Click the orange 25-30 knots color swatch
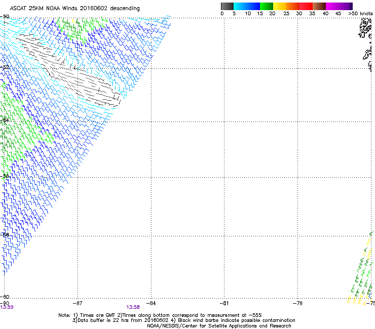The image size is (375, 329). [x=293, y=6]
